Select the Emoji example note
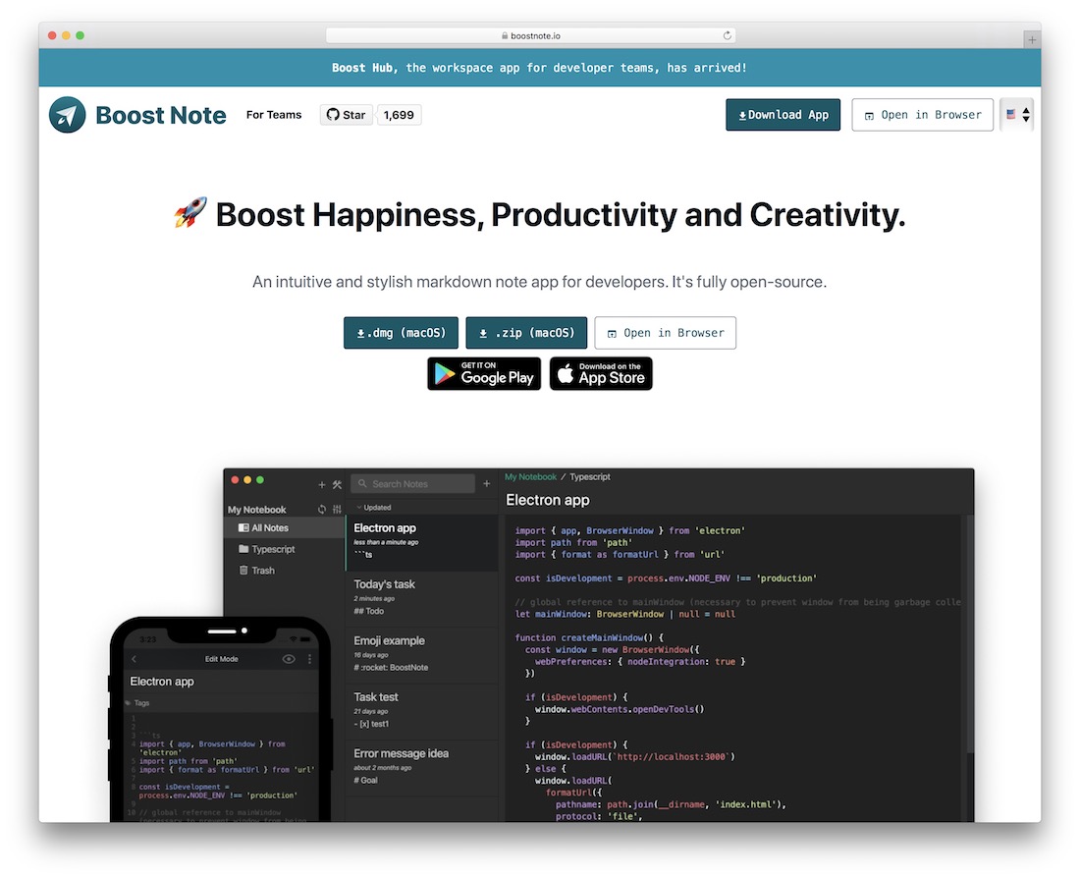 pos(421,655)
